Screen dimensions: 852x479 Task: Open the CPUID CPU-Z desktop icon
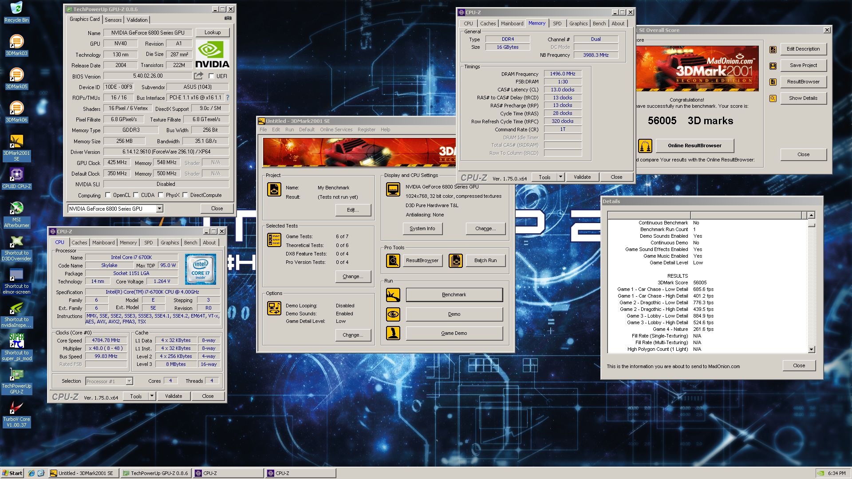(x=16, y=178)
